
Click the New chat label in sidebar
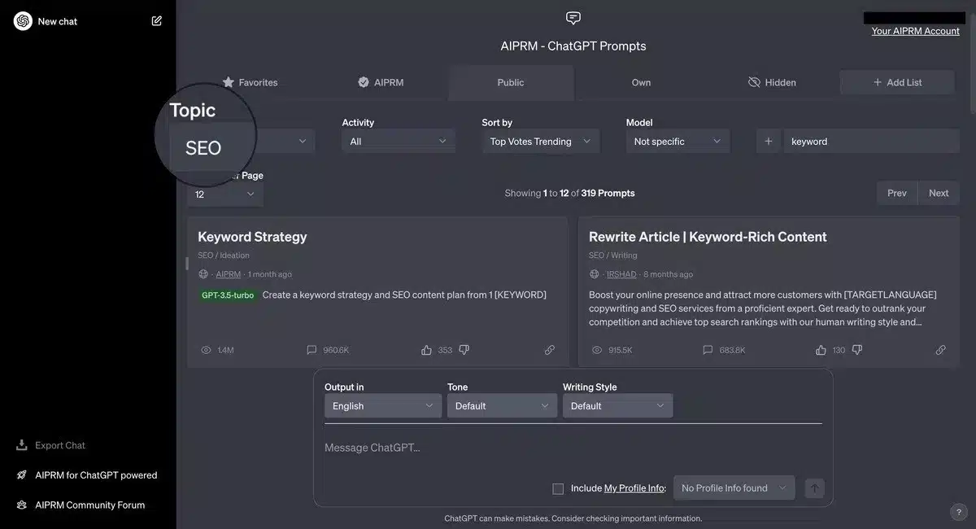click(x=58, y=21)
